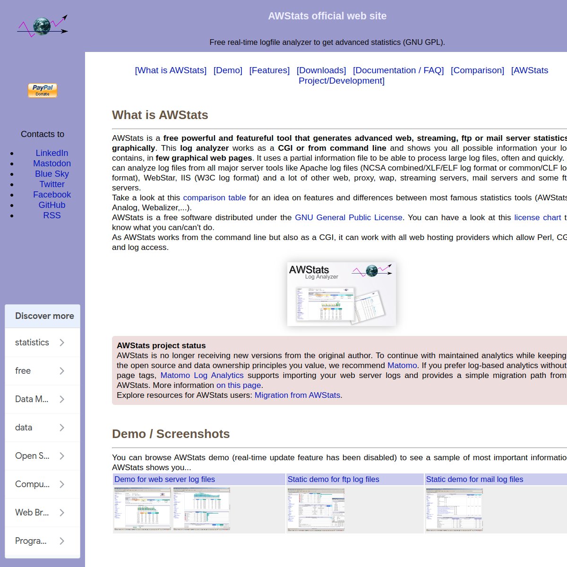This screenshot has height=567, width=567.
Task: Click the AWStats Log Analyzer banner image
Action: (342, 294)
